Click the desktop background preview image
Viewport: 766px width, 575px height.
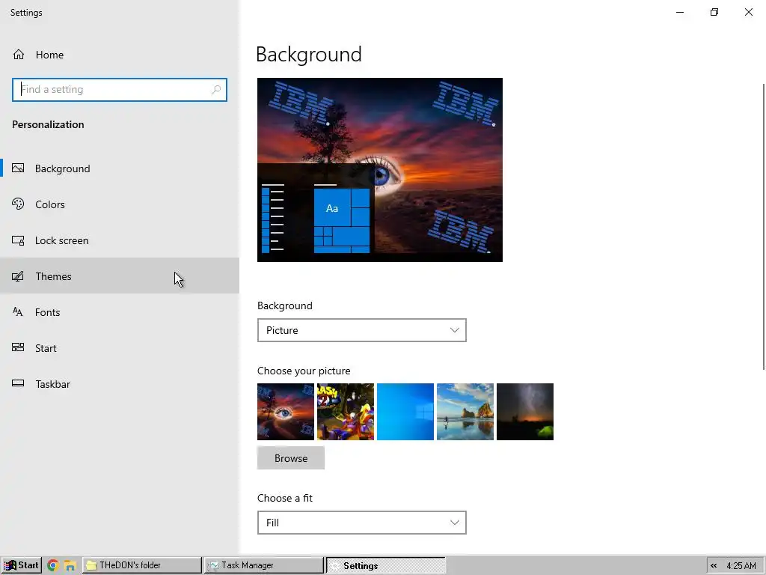coord(380,170)
